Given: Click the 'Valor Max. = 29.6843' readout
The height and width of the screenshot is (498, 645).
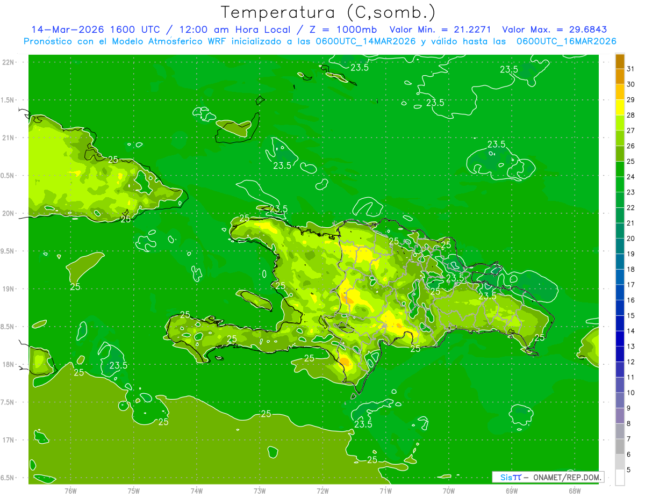Looking at the screenshot, I should 554,30.
